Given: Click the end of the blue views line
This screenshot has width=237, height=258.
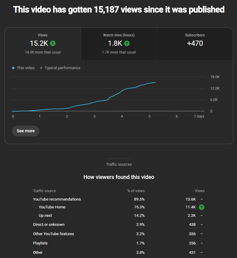Looking at the screenshot, I should 155,82.
